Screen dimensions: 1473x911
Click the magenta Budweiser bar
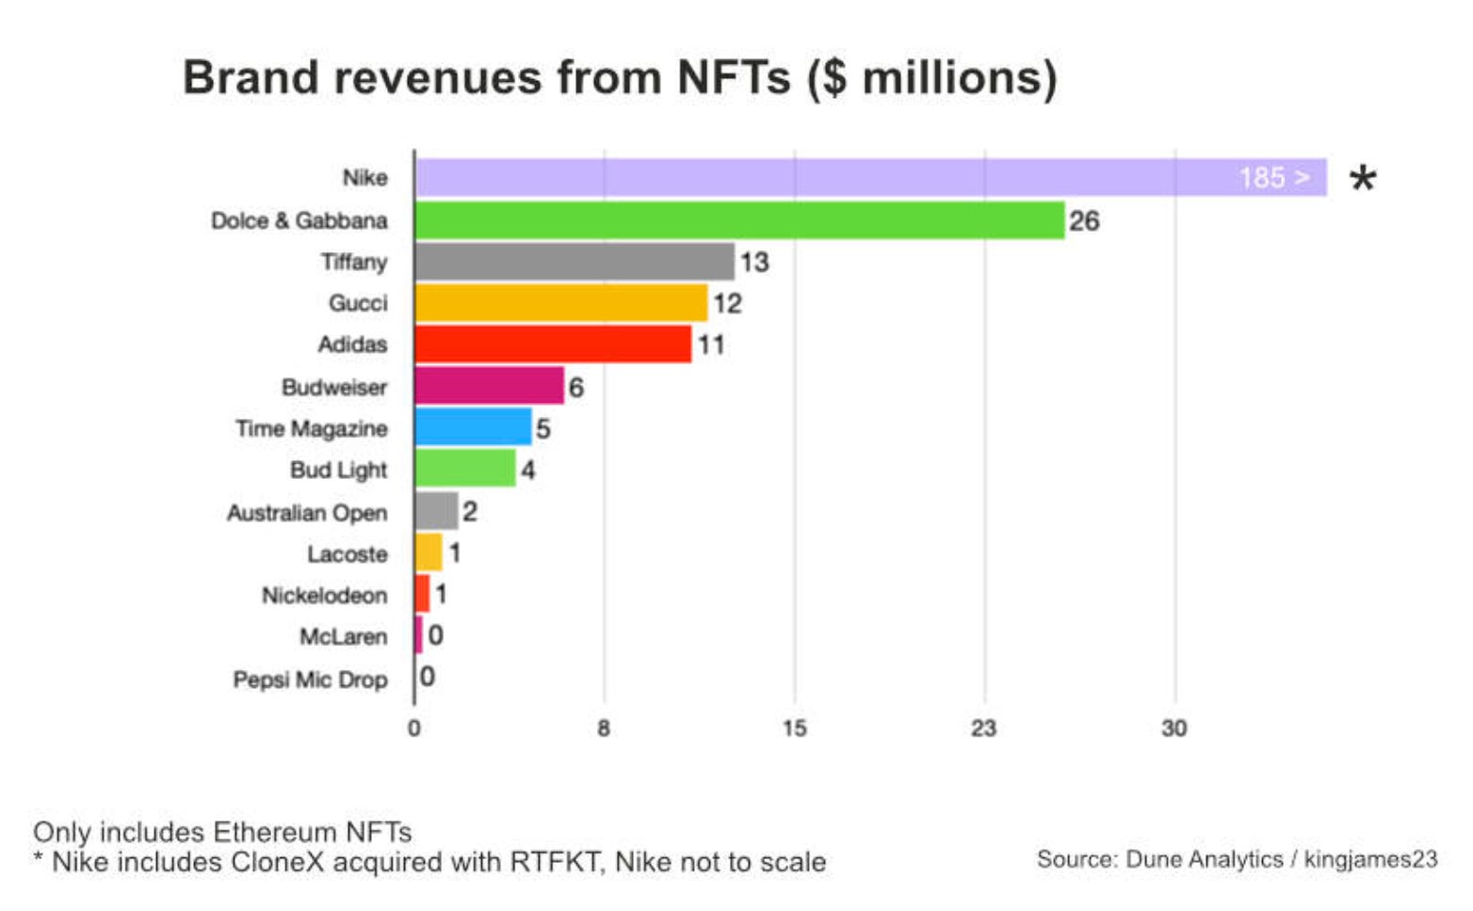coord(490,386)
